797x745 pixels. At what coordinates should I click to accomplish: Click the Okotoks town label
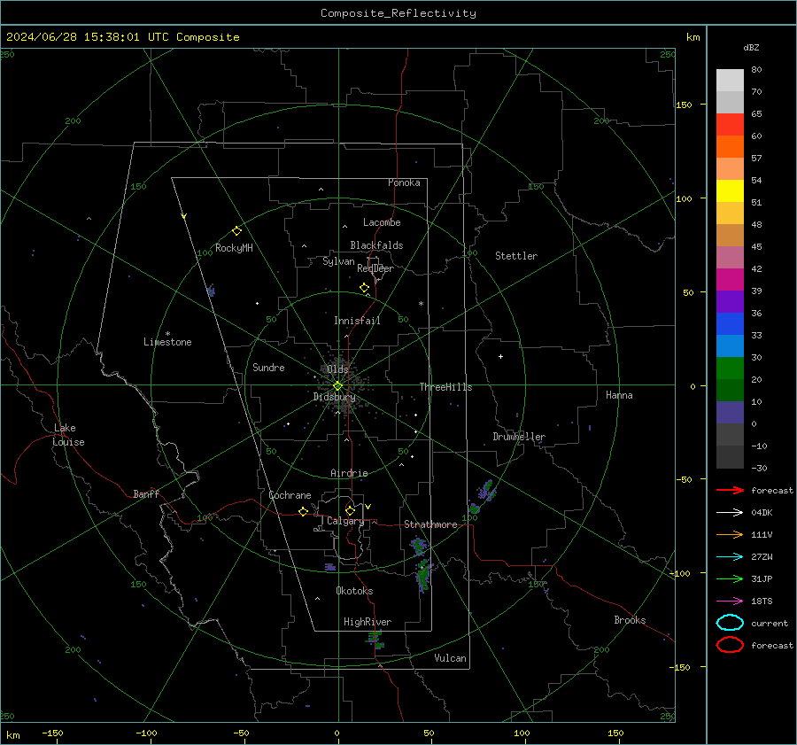[354, 591]
